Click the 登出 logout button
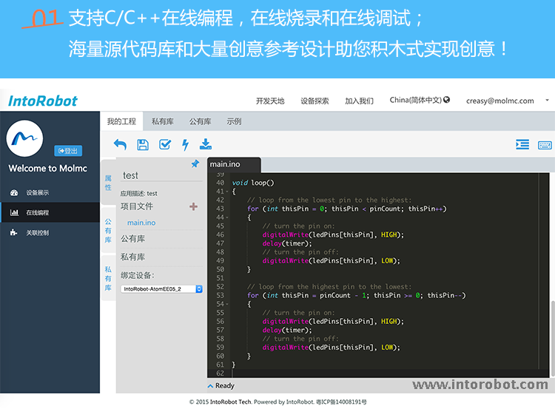The width and height of the screenshot is (555, 409). tap(68, 151)
